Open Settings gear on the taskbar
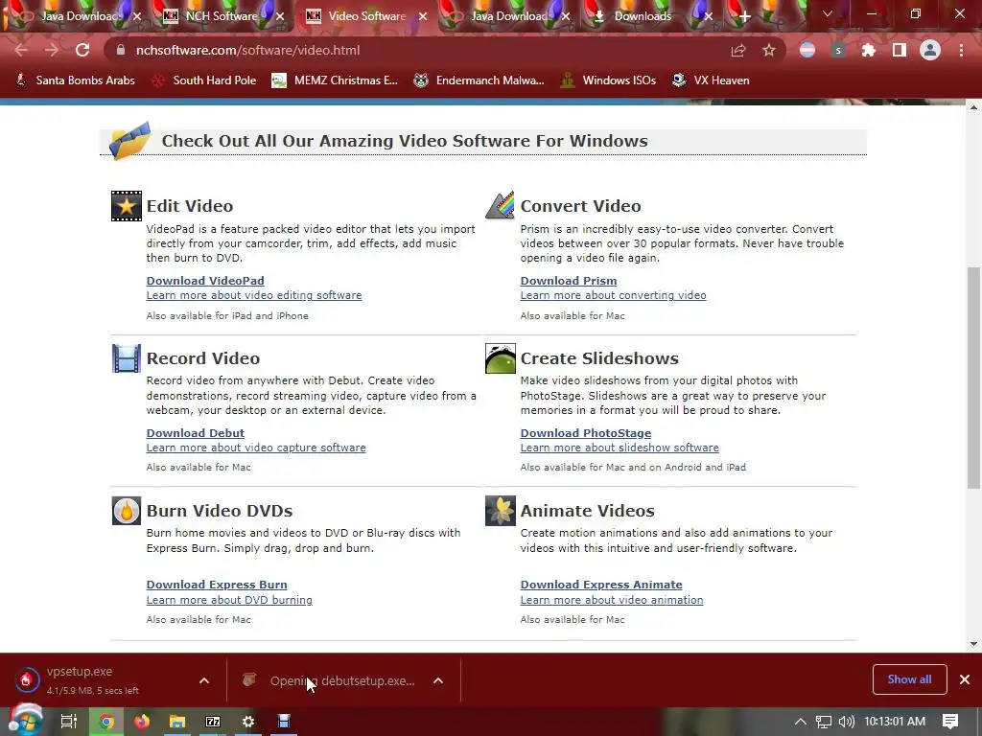 248,722
